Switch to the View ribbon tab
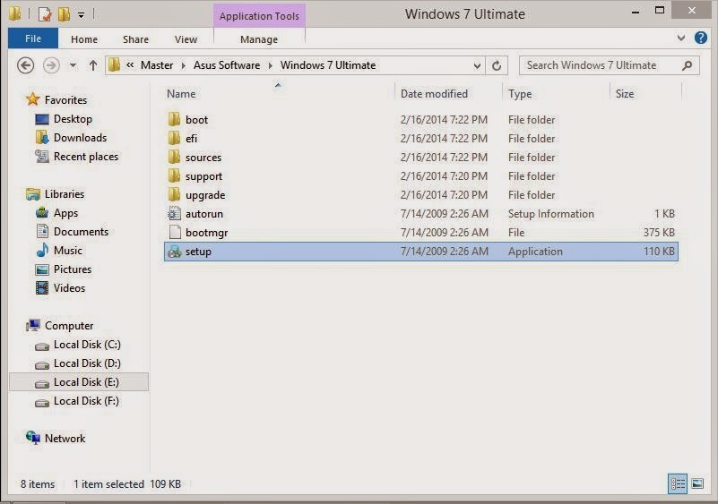The width and height of the screenshot is (718, 504). pyautogui.click(x=186, y=39)
